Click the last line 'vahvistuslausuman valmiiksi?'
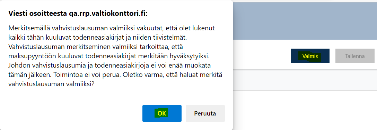 coord(51,84)
